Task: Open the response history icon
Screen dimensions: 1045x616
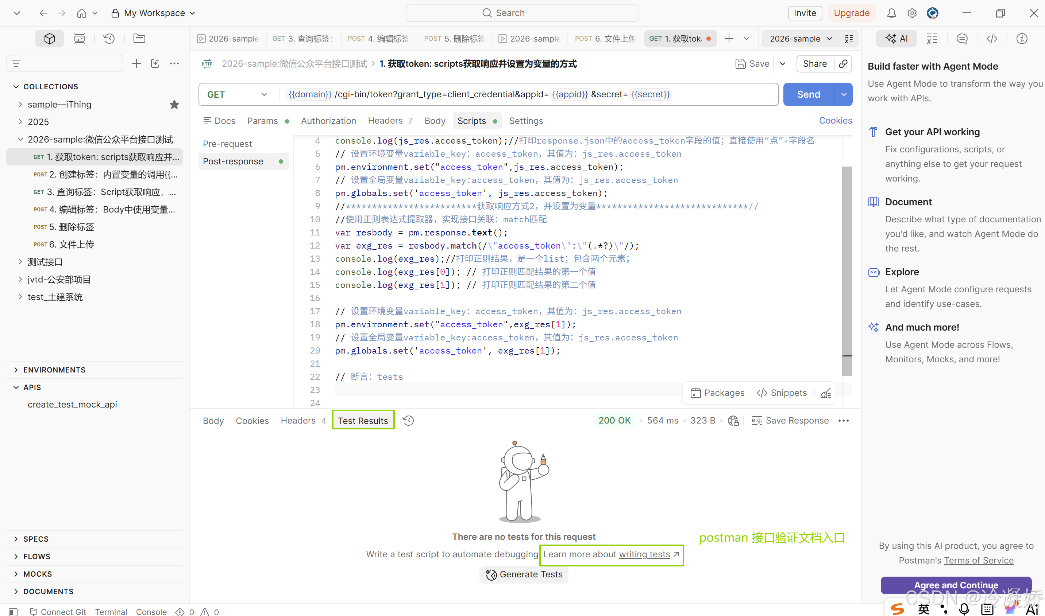Action: pos(408,421)
